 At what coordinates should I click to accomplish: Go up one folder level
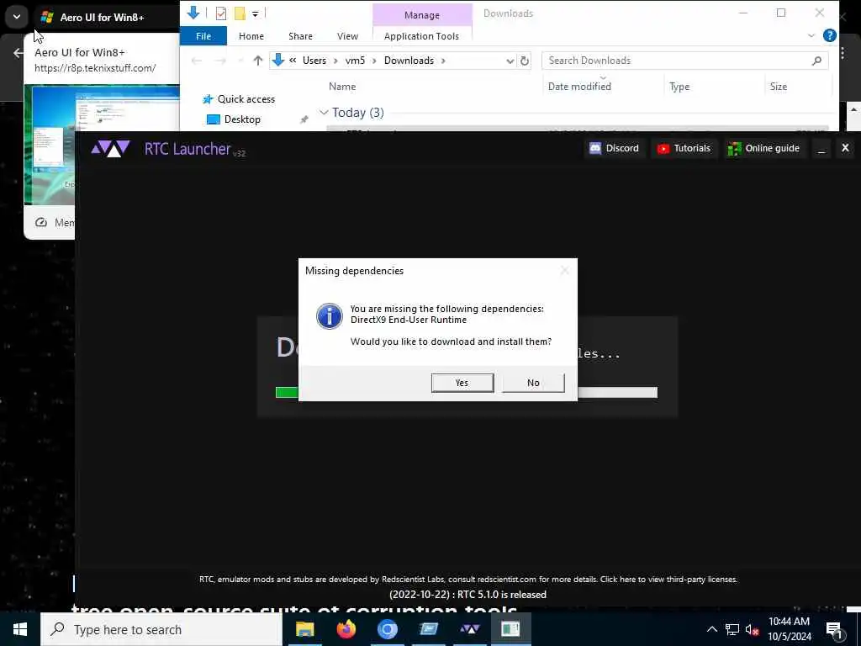pyautogui.click(x=257, y=61)
